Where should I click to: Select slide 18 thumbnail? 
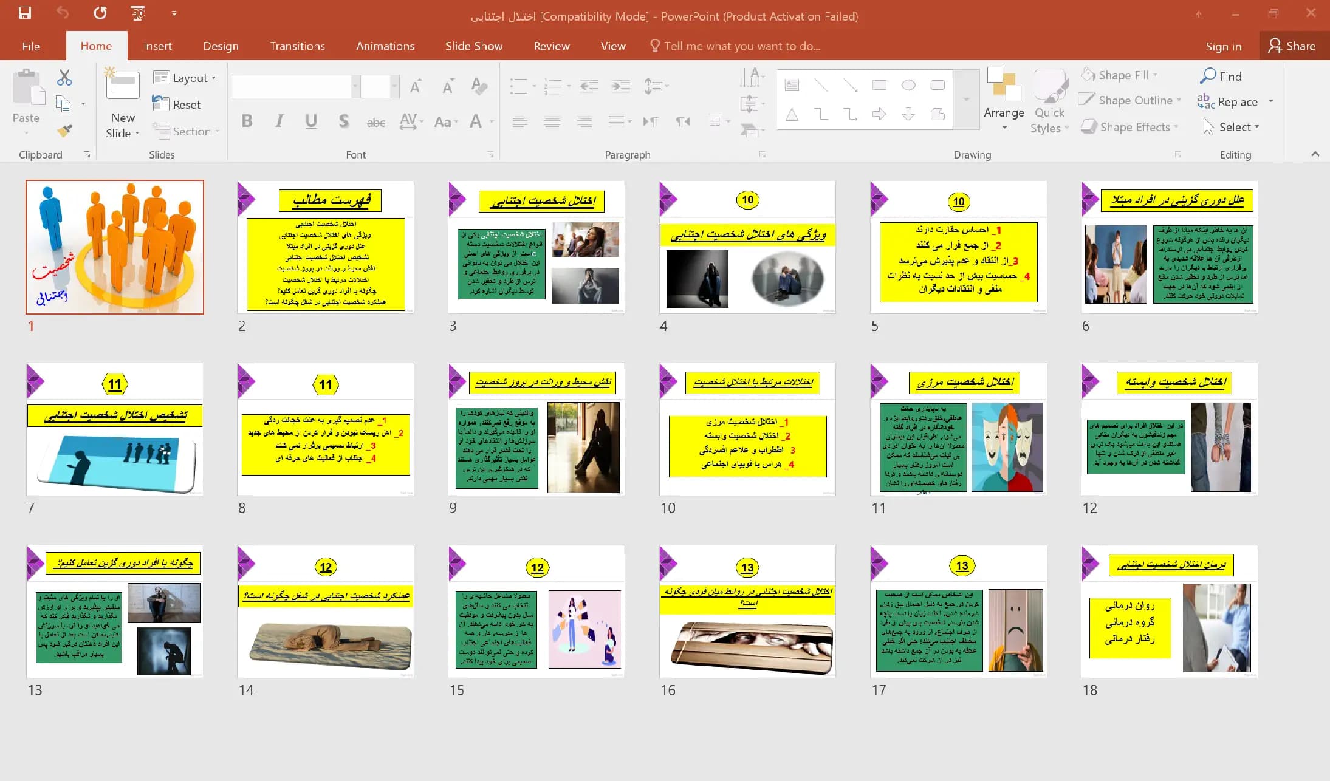(1170, 612)
